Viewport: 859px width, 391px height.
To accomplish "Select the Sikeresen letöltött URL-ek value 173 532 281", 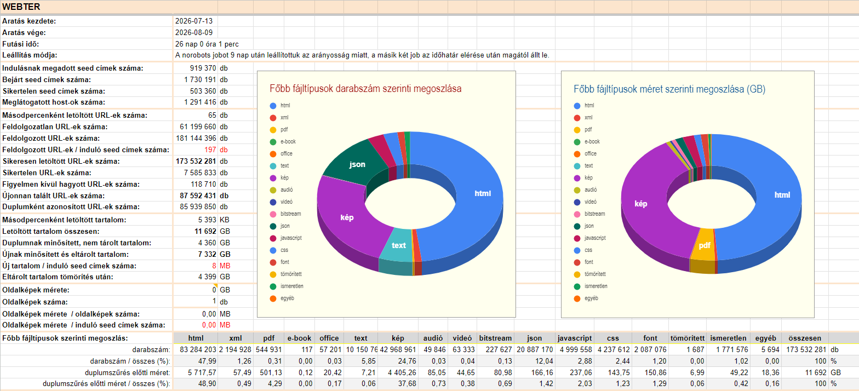I will pyautogui.click(x=195, y=161).
